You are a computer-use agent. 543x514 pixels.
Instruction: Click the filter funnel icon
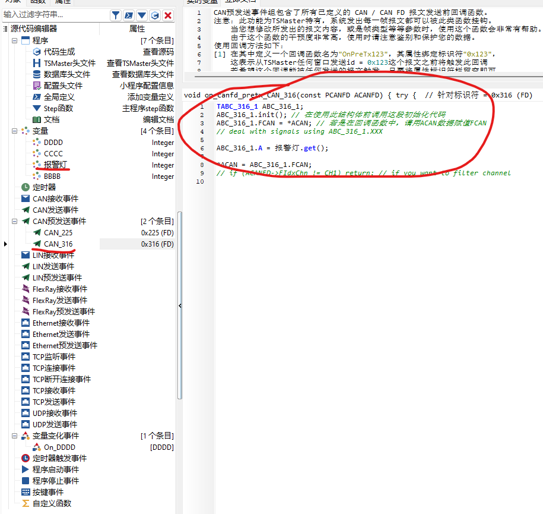click(x=116, y=15)
